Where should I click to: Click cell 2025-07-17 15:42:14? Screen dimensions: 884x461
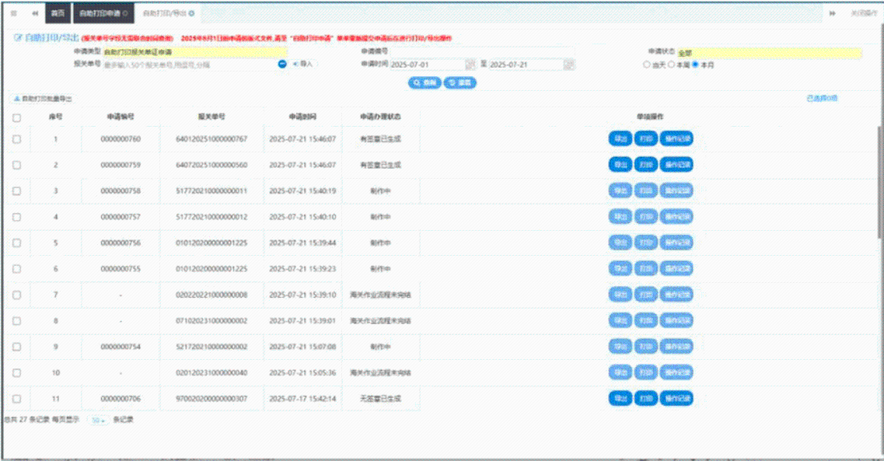[x=302, y=399]
